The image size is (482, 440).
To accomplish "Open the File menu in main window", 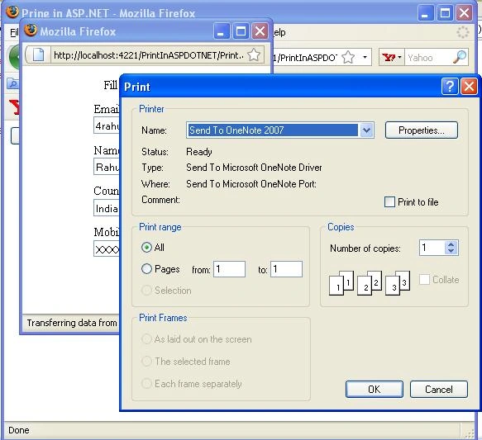I will 14,32.
